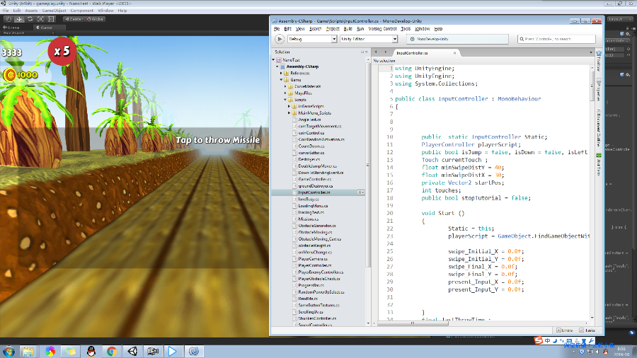Show the Tasks pad
Viewport: 637px width, 358px height.
point(587,330)
